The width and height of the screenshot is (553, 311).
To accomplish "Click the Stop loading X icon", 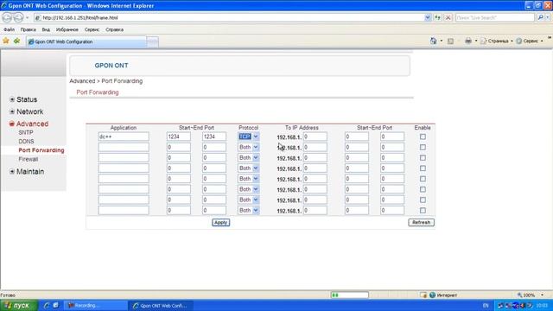I will 448,17.
